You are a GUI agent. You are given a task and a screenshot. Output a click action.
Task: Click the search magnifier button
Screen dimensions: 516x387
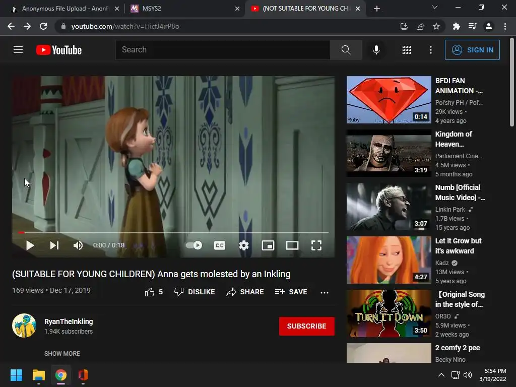(x=346, y=50)
